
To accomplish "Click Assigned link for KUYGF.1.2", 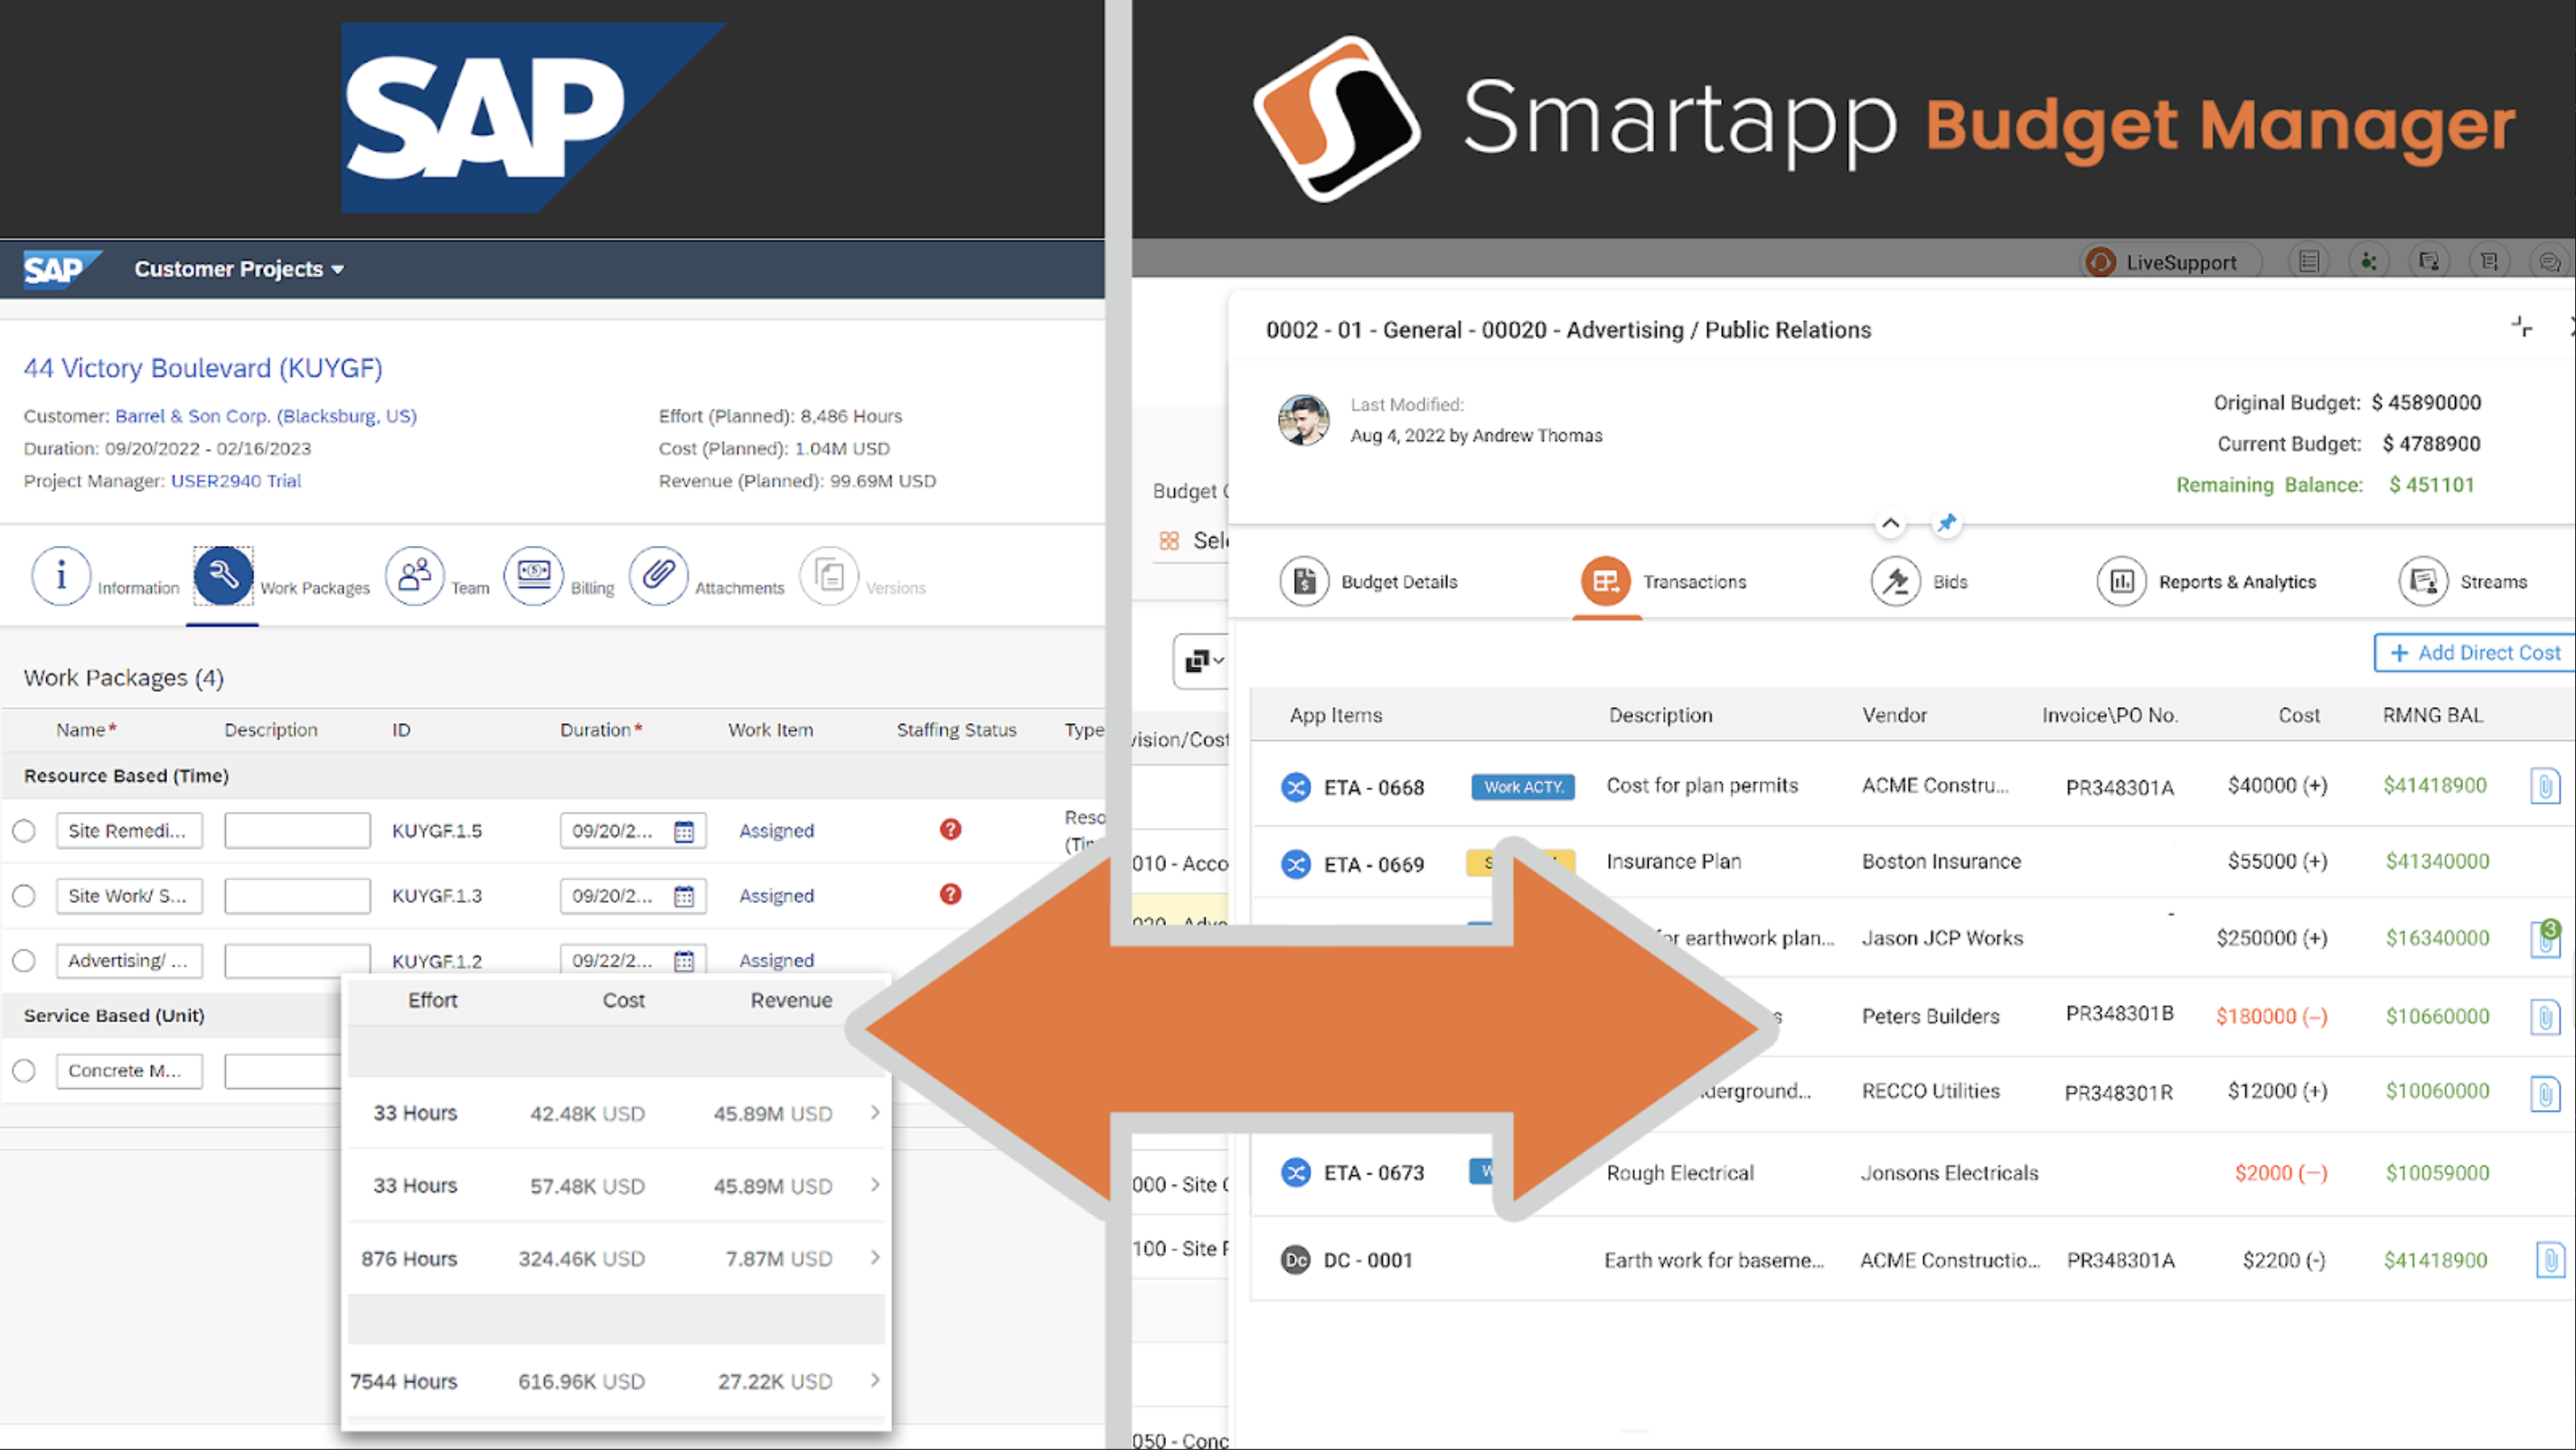I will pyautogui.click(x=776, y=961).
